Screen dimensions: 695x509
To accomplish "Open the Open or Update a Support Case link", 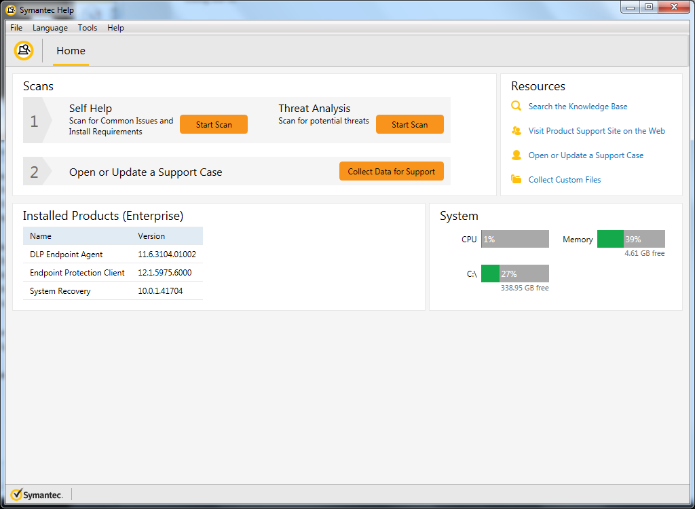I will [586, 155].
